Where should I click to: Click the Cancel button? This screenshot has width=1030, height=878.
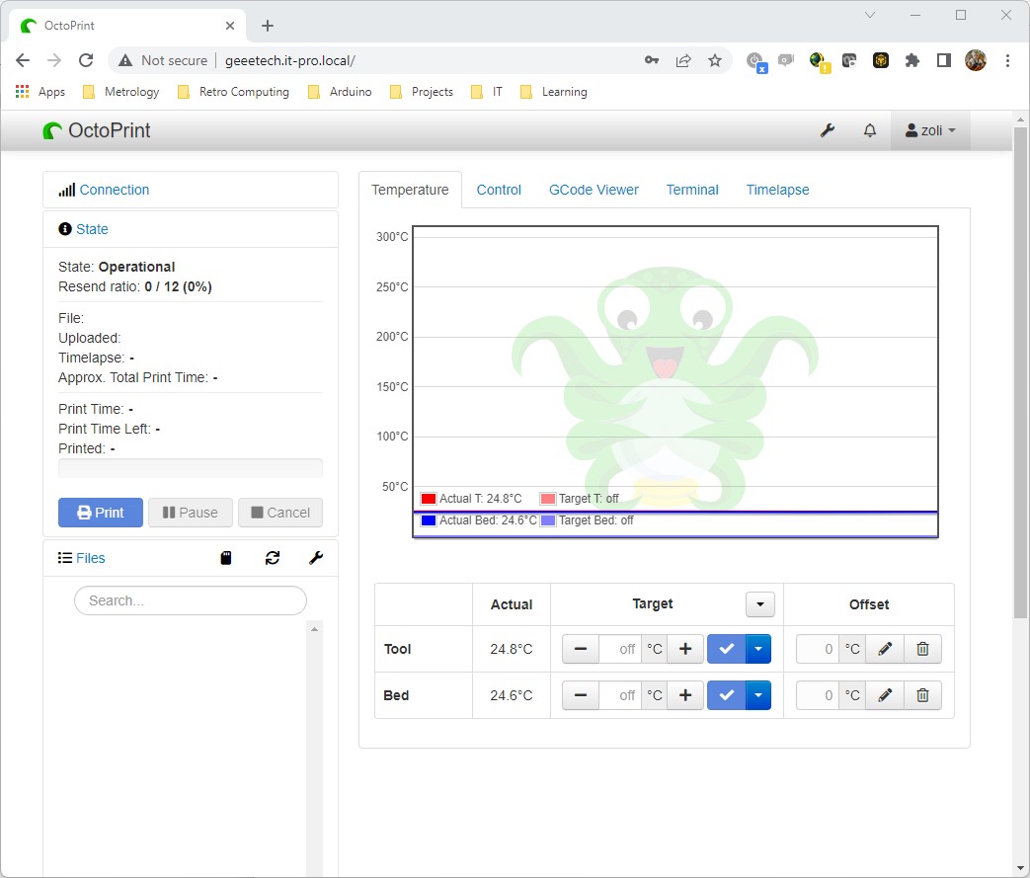point(280,513)
